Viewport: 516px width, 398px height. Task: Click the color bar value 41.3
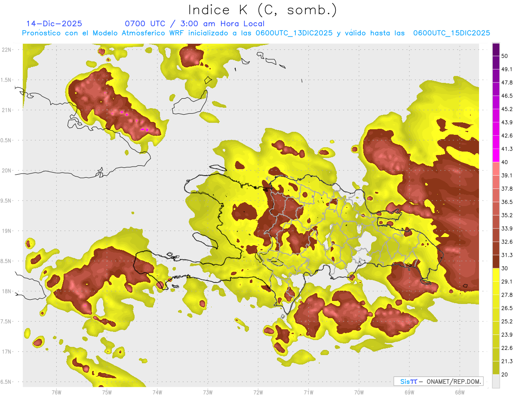click(507, 149)
